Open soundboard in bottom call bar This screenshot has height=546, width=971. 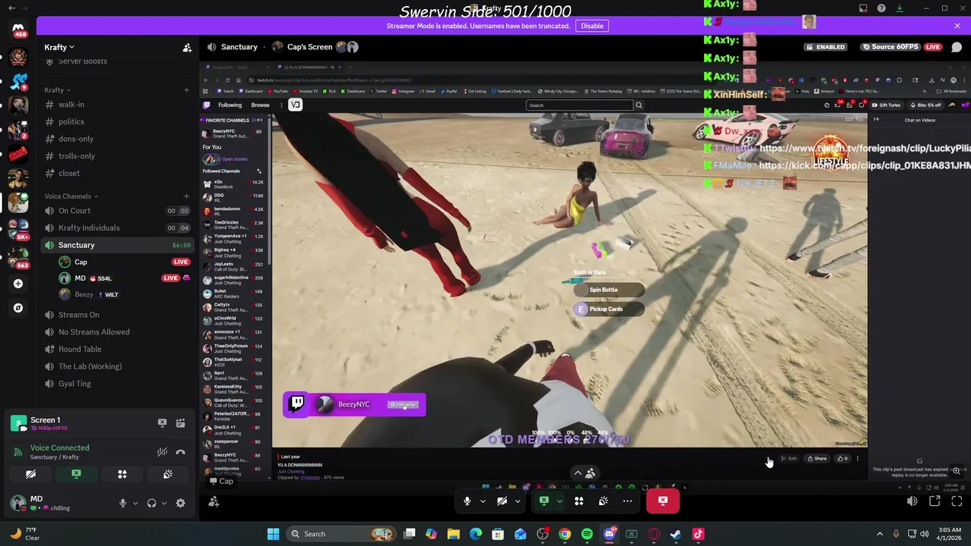tap(603, 501)
